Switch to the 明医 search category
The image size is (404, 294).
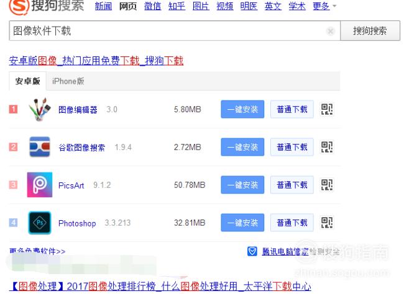click(x=249, y=6)
